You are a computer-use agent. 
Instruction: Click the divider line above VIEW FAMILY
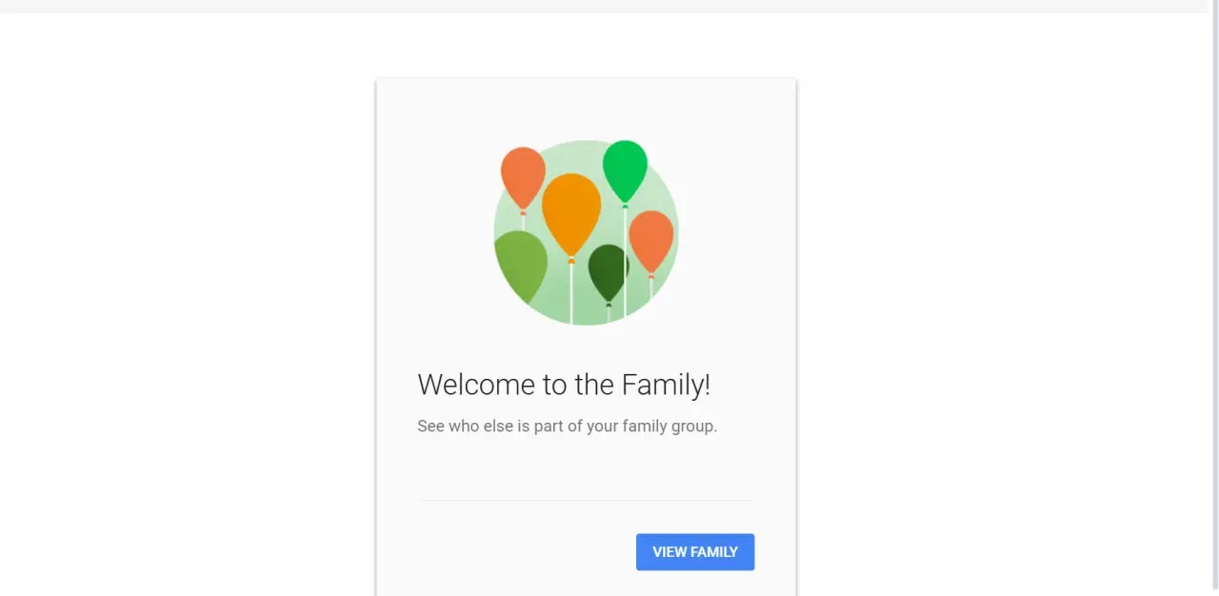point(587,500)
